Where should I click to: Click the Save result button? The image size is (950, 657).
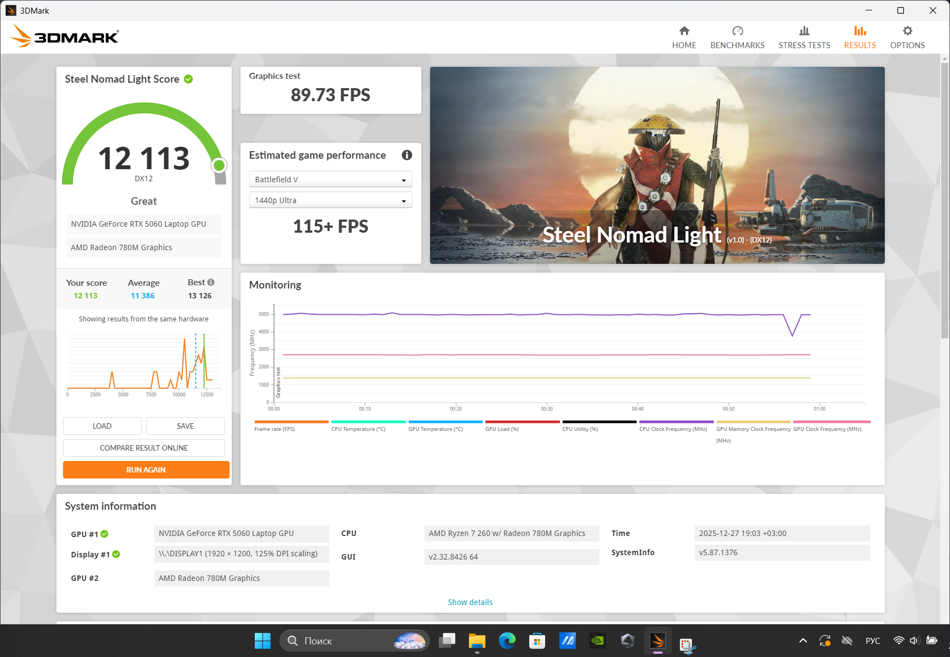[x=185, y=426]
